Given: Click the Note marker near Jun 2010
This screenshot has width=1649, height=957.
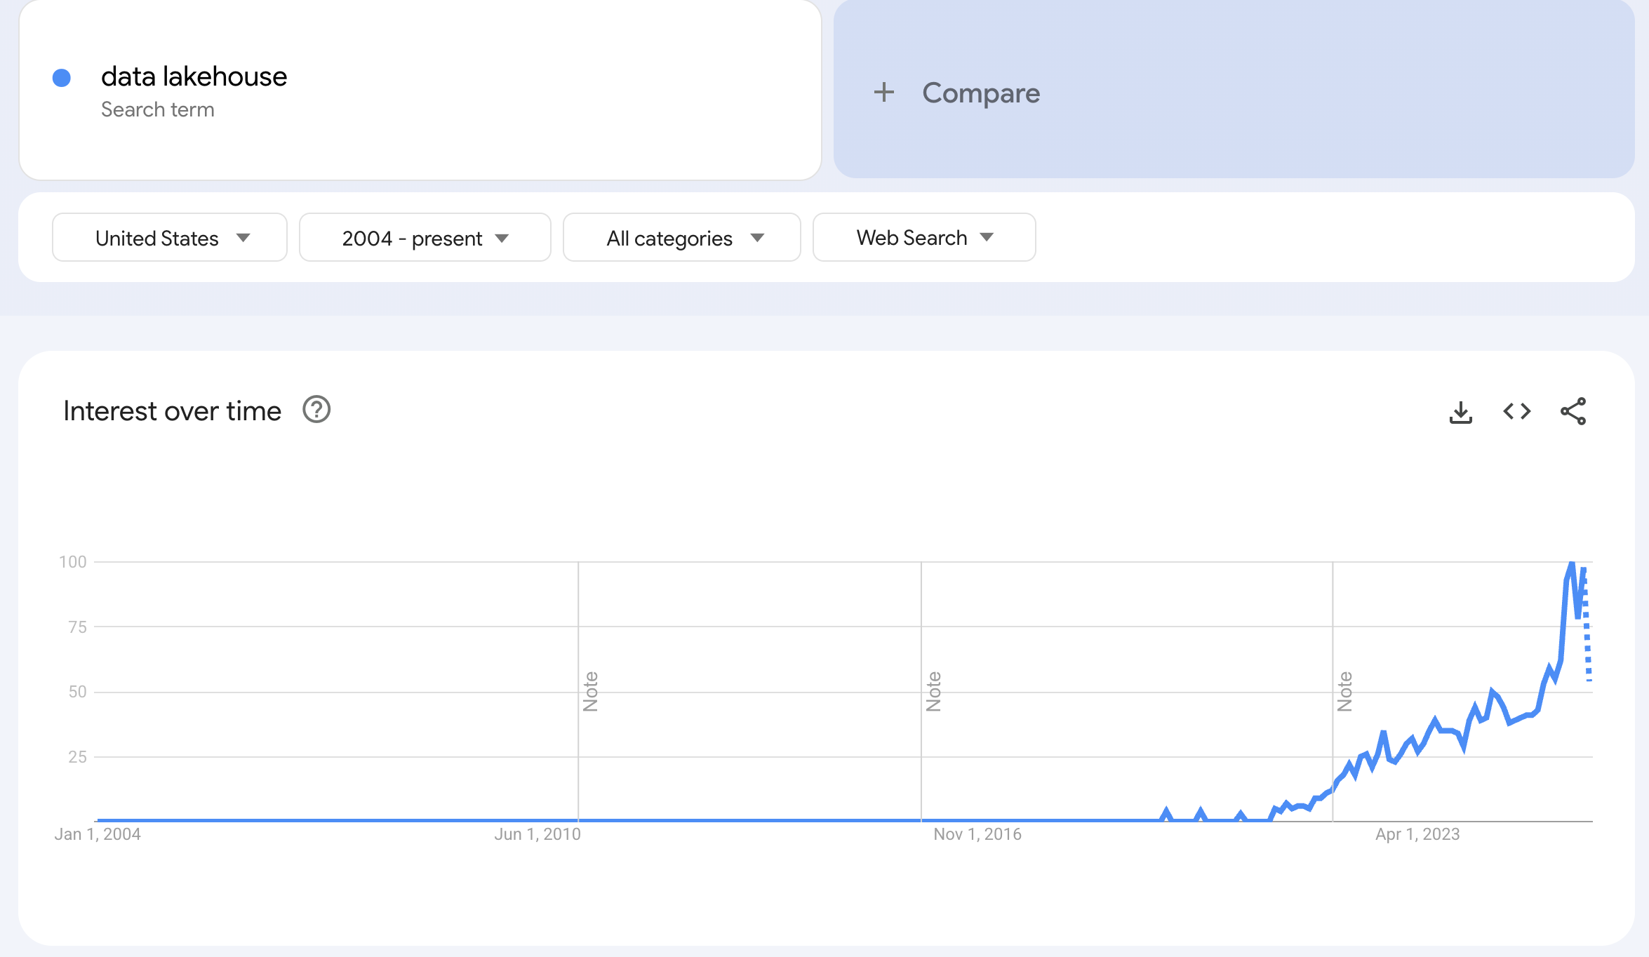Looking at the screenshot, I should click(x=590, y=691).
